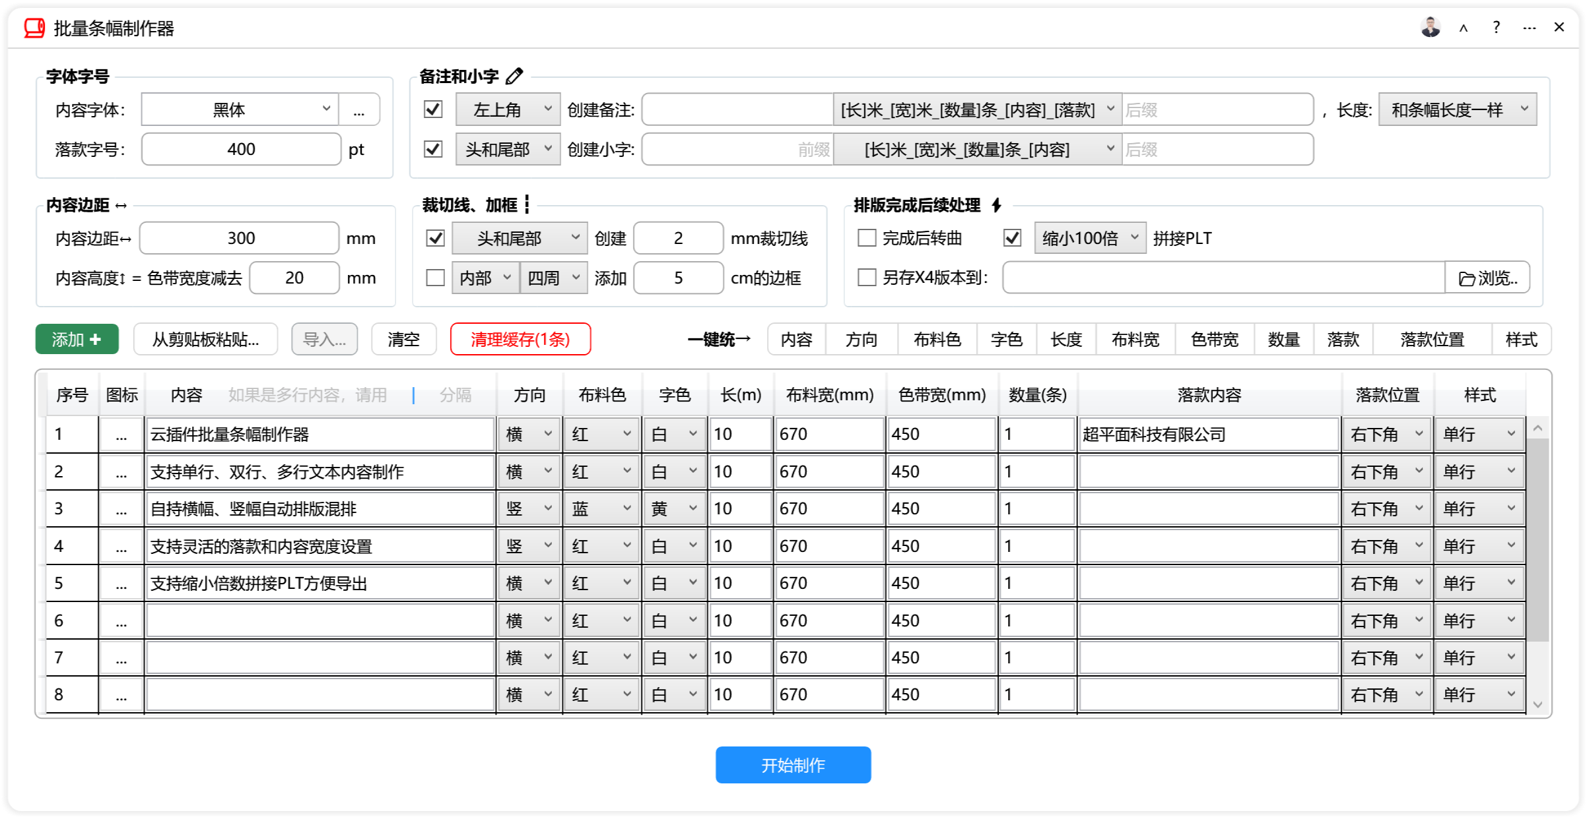Open the 备注 template format dropdown
Viewport: 1587px width, 819px height.
coord(978,109)
